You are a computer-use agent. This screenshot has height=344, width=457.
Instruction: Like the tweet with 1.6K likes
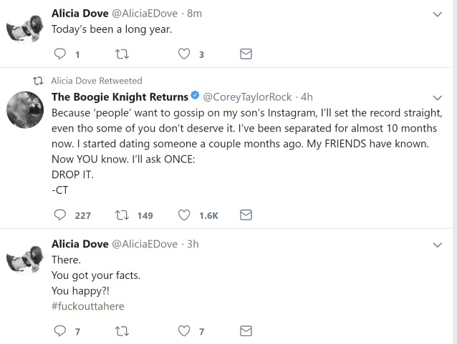[184, 215]
